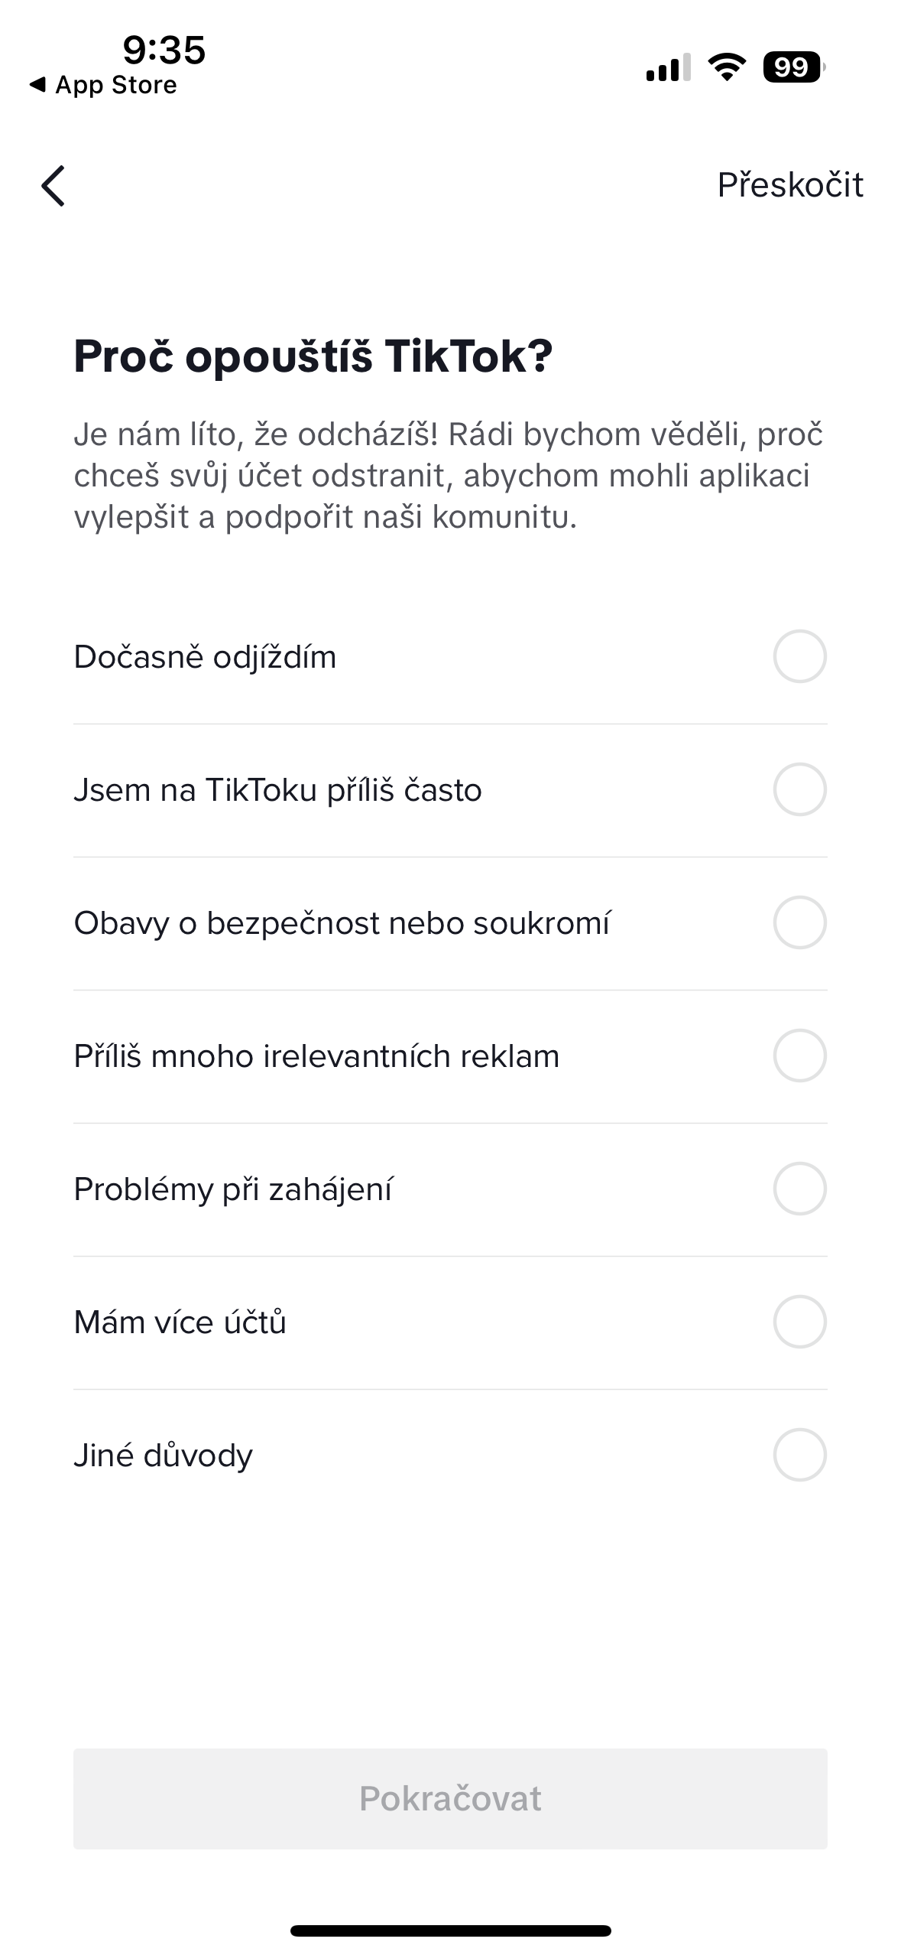Select the "Jiné důvody" radio button
901x1955 pixels.
pos(799,1455)
